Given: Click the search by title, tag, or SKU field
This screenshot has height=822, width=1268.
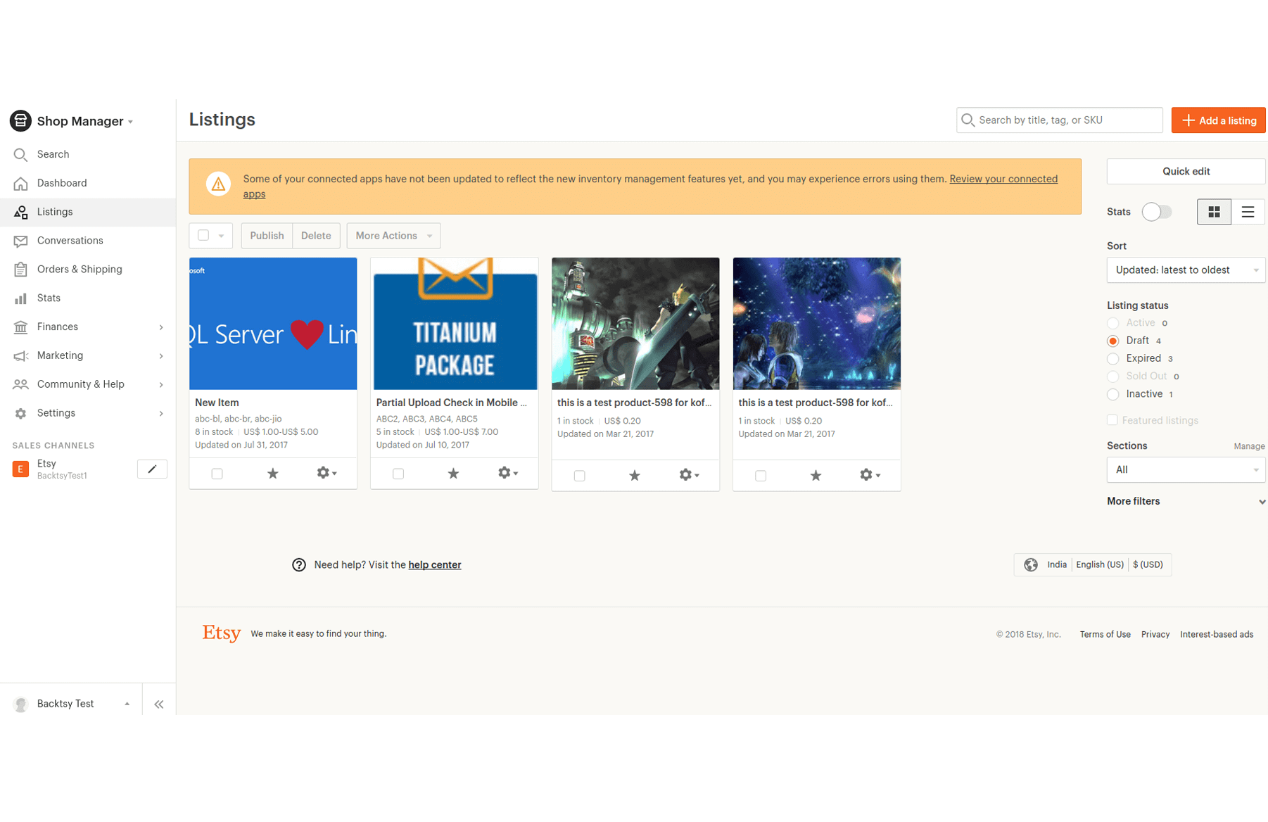Looking at the screenshot, I should point(1059,120).
